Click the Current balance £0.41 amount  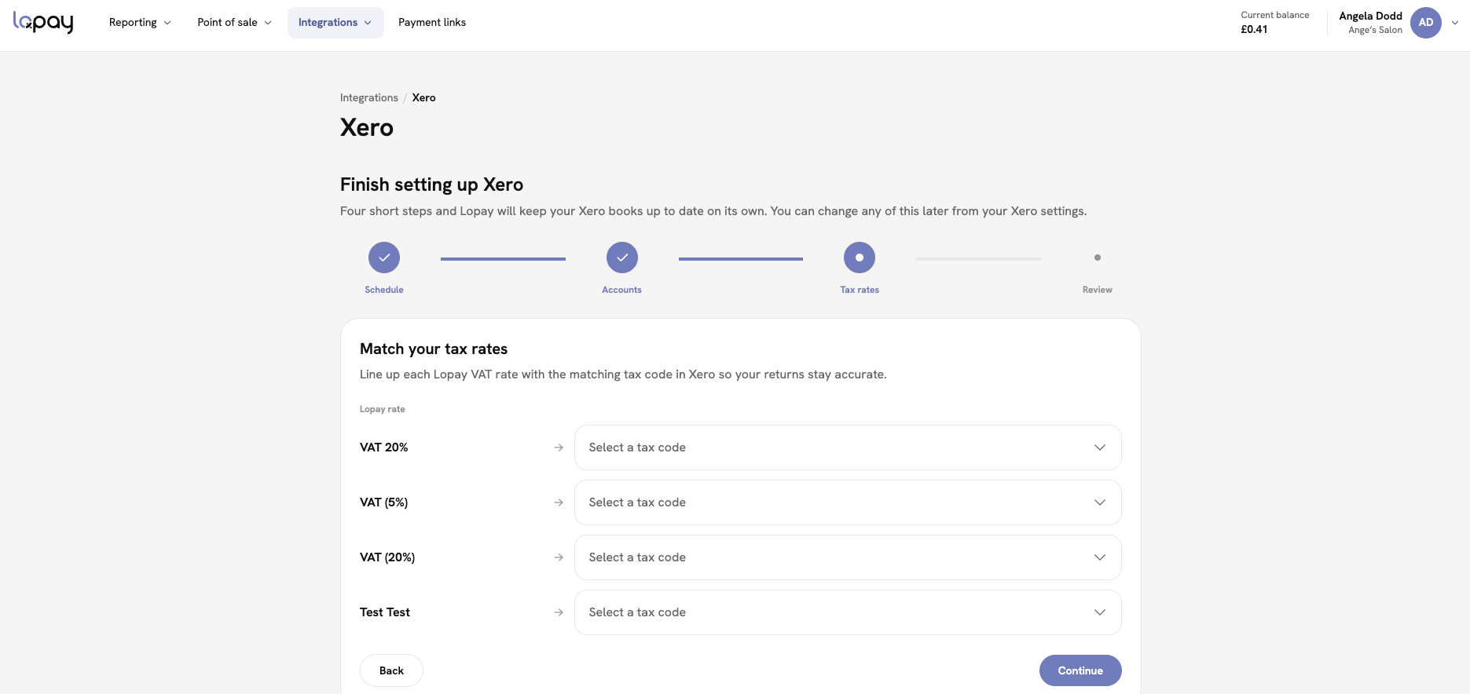1254,30
